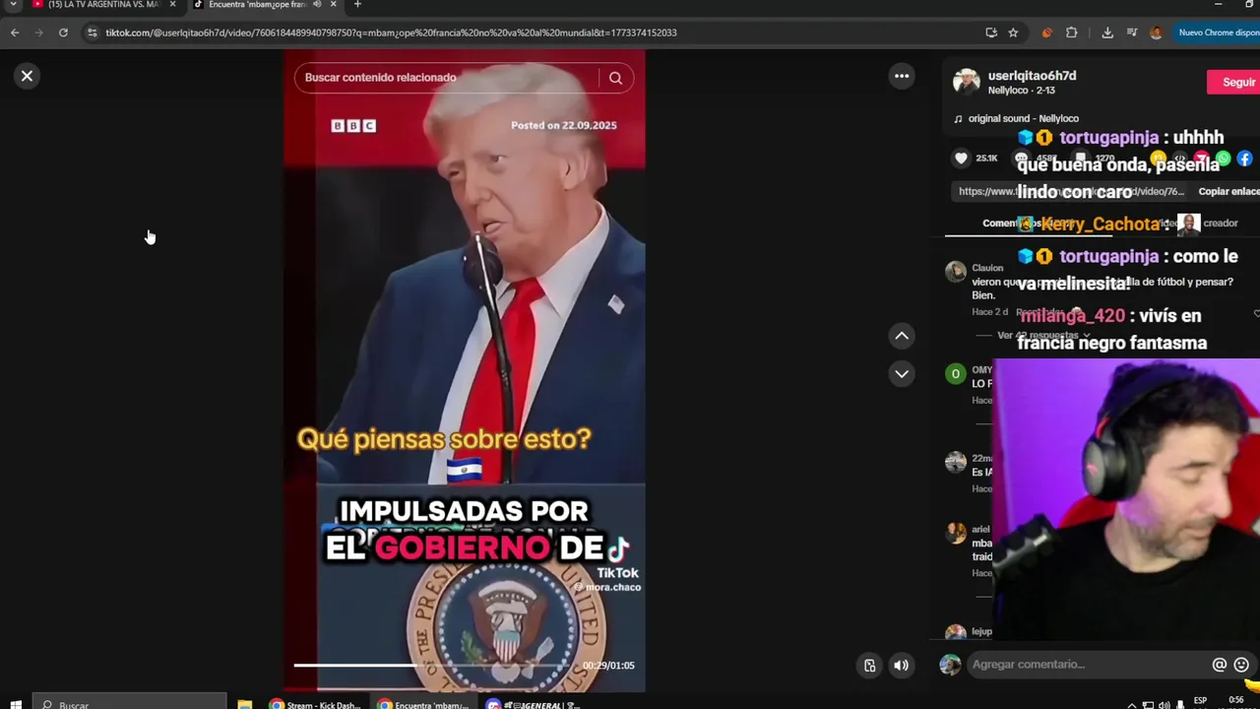Type in Buscar contenido relacionado field
The width and height of the screenshot is (1260, 709).
(448, 78)
